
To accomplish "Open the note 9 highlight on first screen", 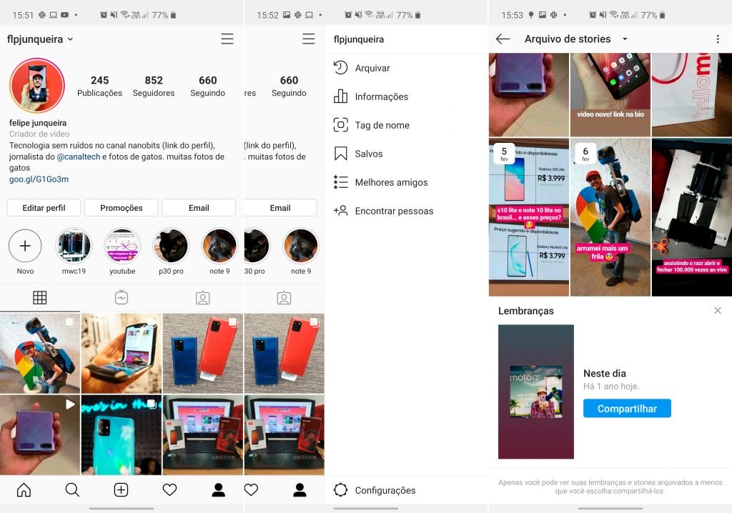I will (219, 251).
